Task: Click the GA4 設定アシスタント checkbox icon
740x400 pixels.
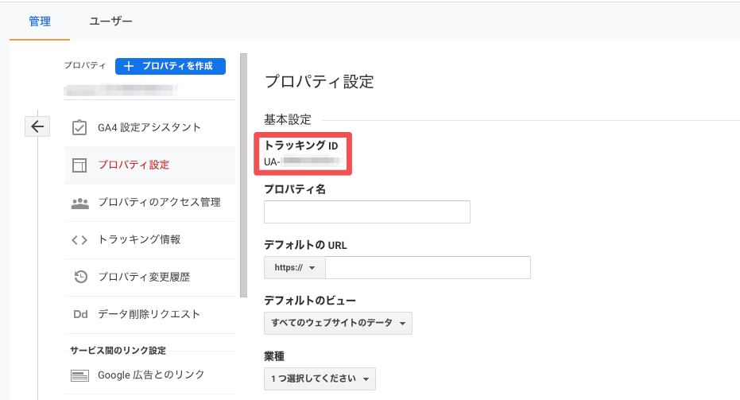Action: point(79,128)
